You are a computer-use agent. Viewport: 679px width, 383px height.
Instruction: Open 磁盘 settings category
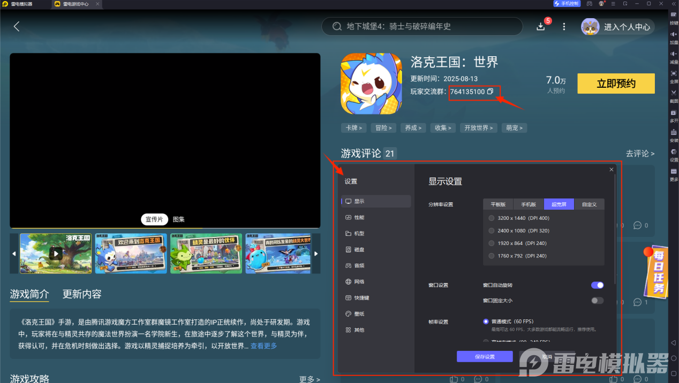pyautogui.click(x=376, y=249)
